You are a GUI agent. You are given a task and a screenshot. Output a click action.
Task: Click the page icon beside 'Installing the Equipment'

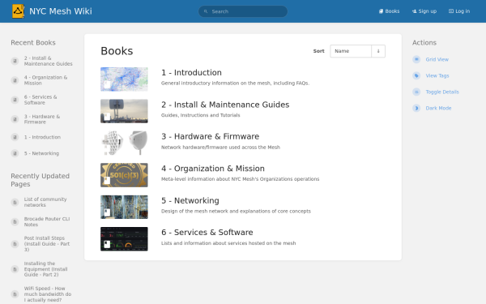(x=15, y=269)
